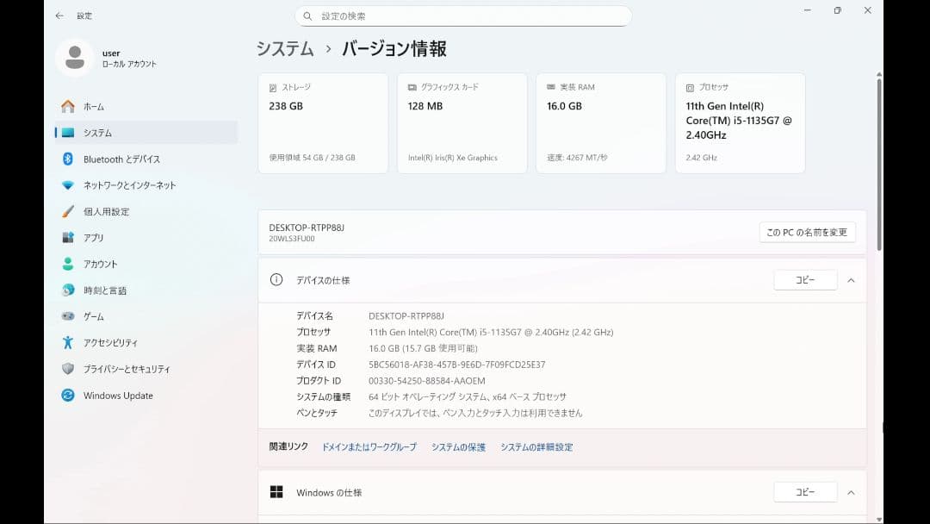Open アカウント settings page
The height and width of the screenshot is (524, 930).
click(146, 264)
